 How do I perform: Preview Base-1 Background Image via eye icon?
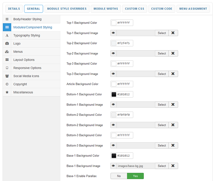coord(113,166)
